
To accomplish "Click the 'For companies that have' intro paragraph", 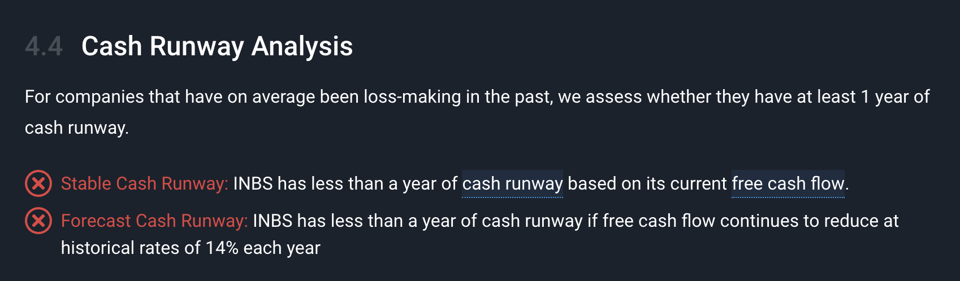I will click(x=477, y=112).
